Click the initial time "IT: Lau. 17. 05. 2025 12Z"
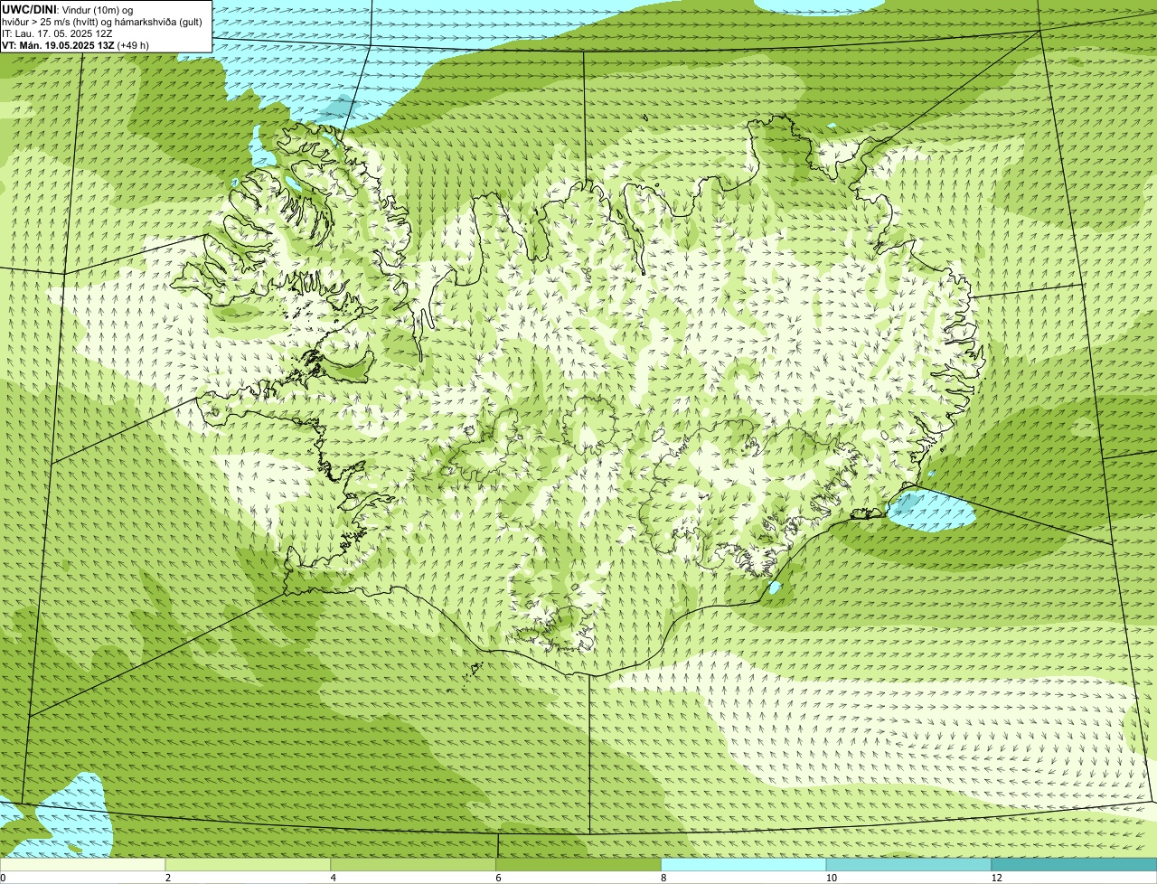Screen dimensions: 1157x884 point(57,33)
